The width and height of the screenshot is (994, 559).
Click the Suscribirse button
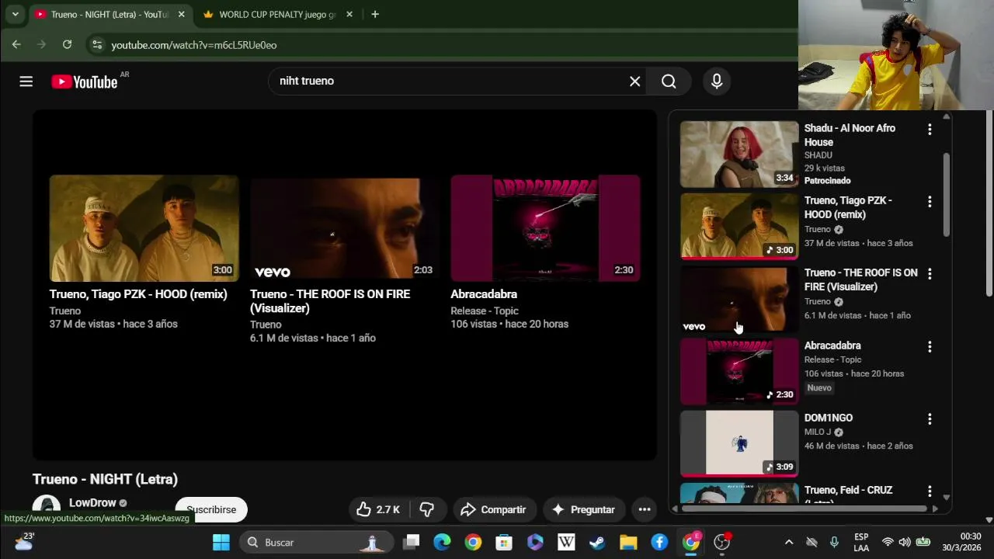coord(211,510)
